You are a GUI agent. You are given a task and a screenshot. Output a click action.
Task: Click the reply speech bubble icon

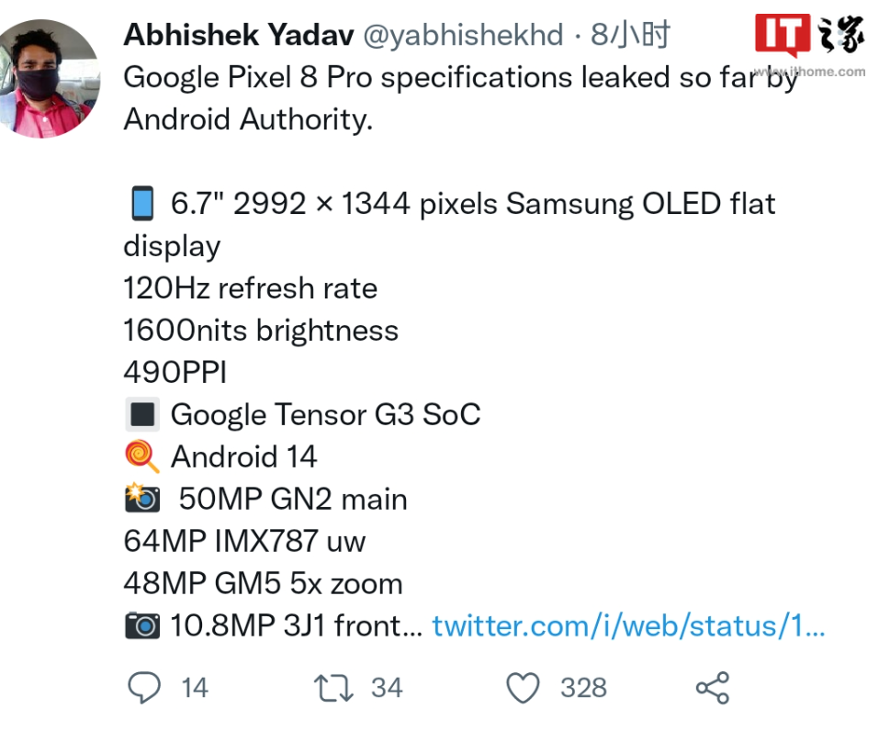[x=144, y=687]
